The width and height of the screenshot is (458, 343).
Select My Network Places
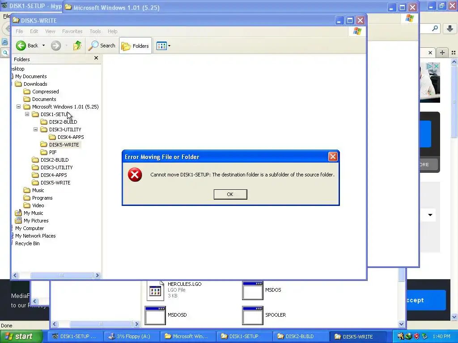(35, 236)
